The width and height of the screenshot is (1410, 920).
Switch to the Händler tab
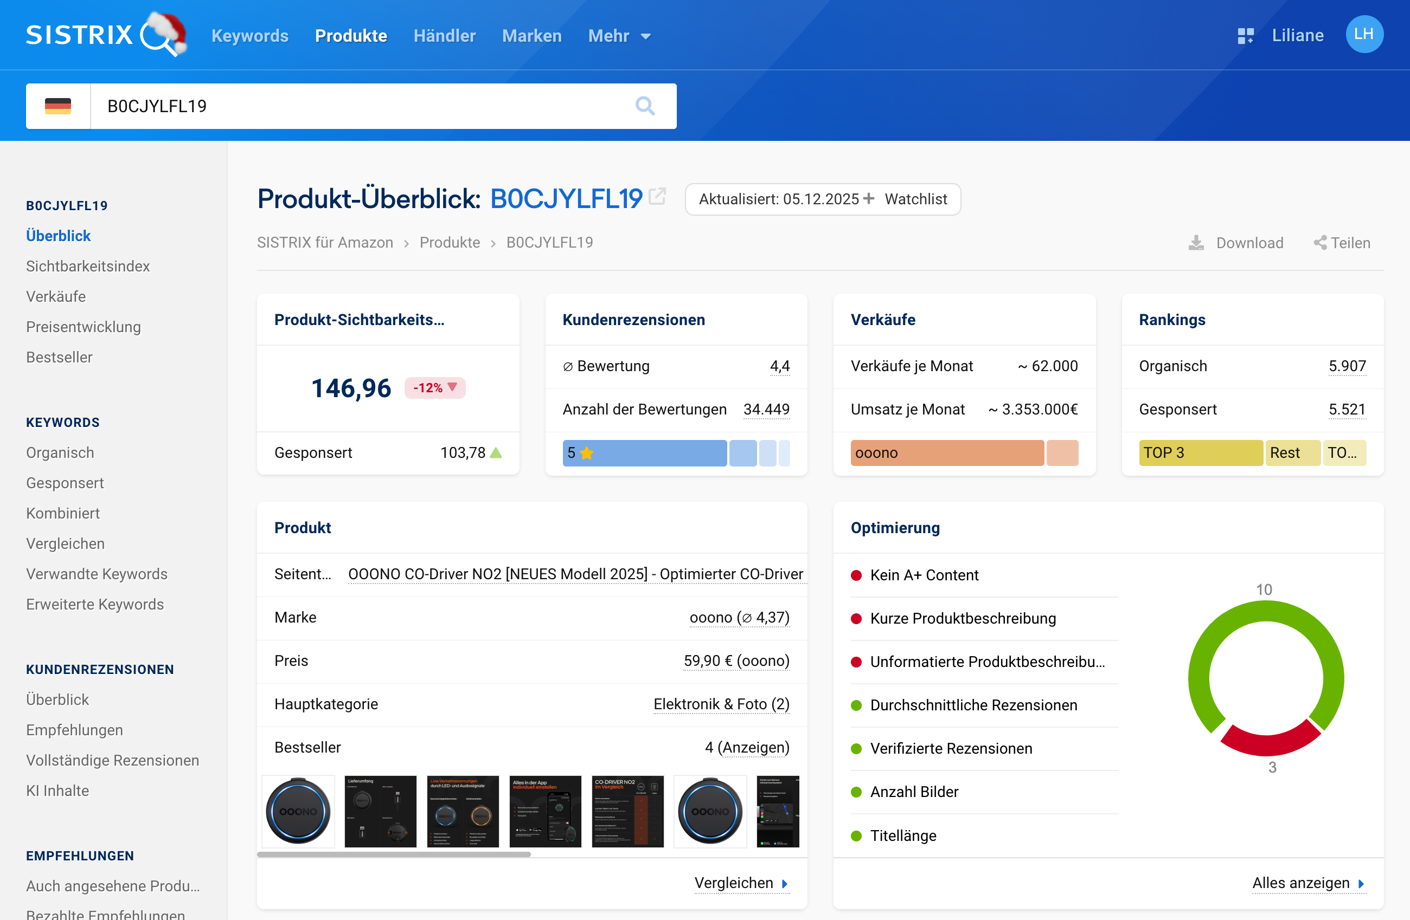[x=444, y=36]
